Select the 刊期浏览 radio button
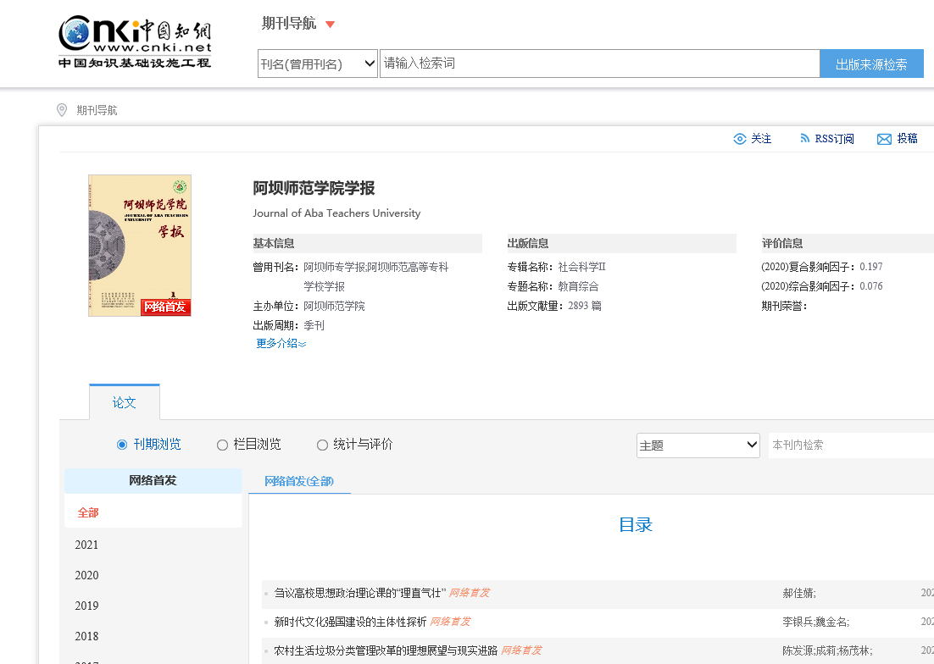The height and width of the screenshot is (664, 934). 122,445
